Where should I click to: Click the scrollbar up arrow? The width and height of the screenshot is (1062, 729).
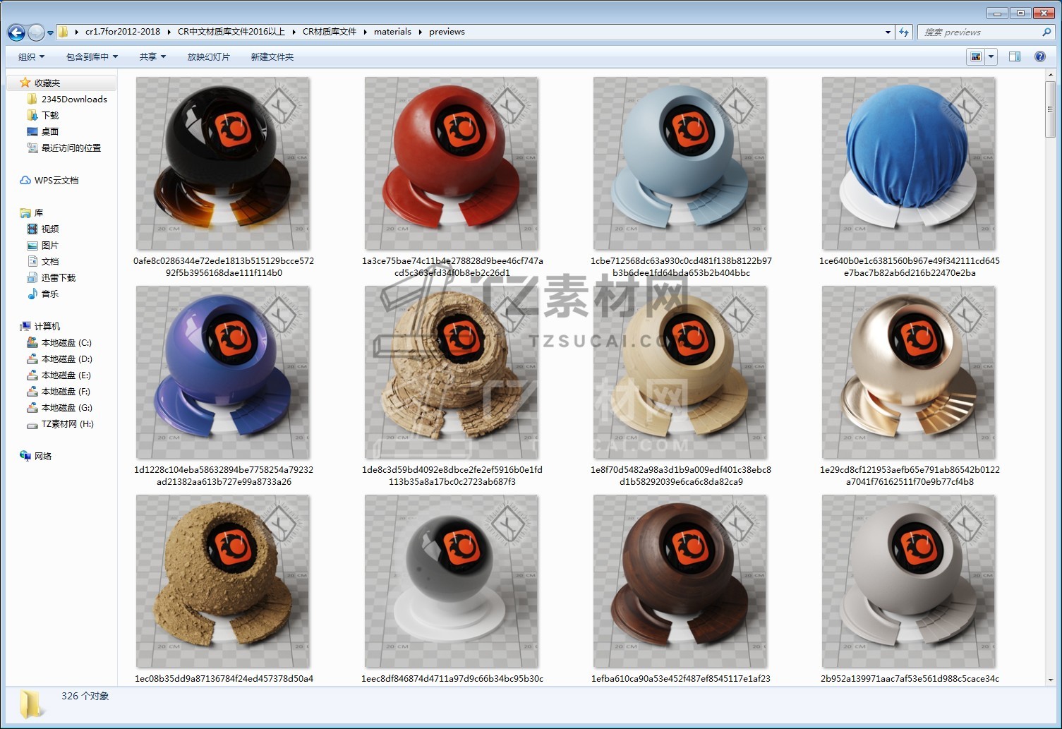(x=1051, y=76)
